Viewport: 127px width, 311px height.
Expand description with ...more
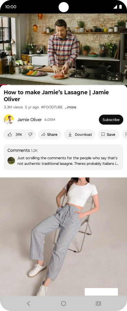71,107
